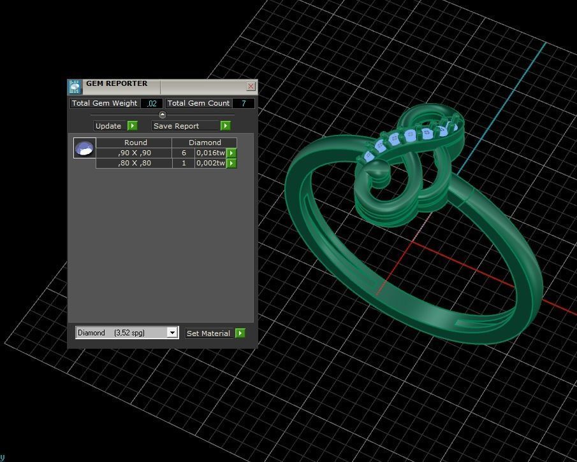This screenshot has height=462, width=577.
Task: Click the Gem Reporter panel icon
Action: (x=75, y=87)
